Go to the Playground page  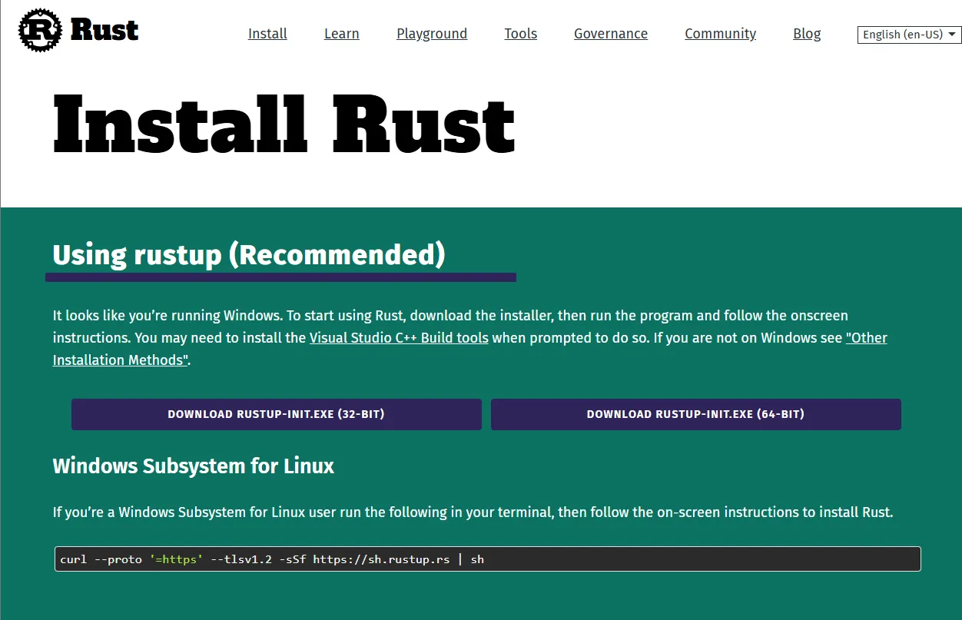tap(432, 34)
